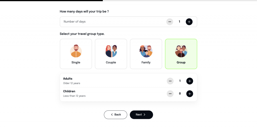Increase number of trip days with plus icon
Image resolution: width=257 pixels, height=130 pixels.
pyautogui.click(x=189, y=22)
